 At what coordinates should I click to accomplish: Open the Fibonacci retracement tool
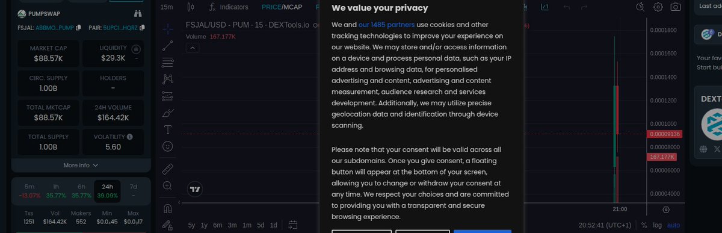(168, 62)
